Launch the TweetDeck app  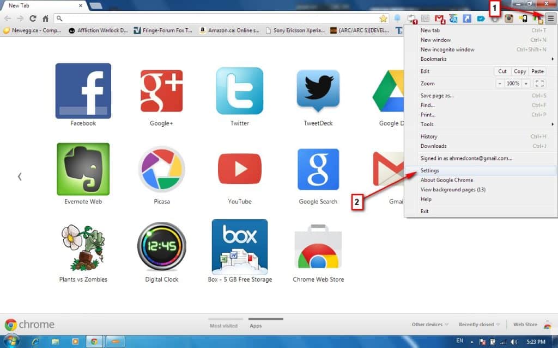click(x=318, y=91)
